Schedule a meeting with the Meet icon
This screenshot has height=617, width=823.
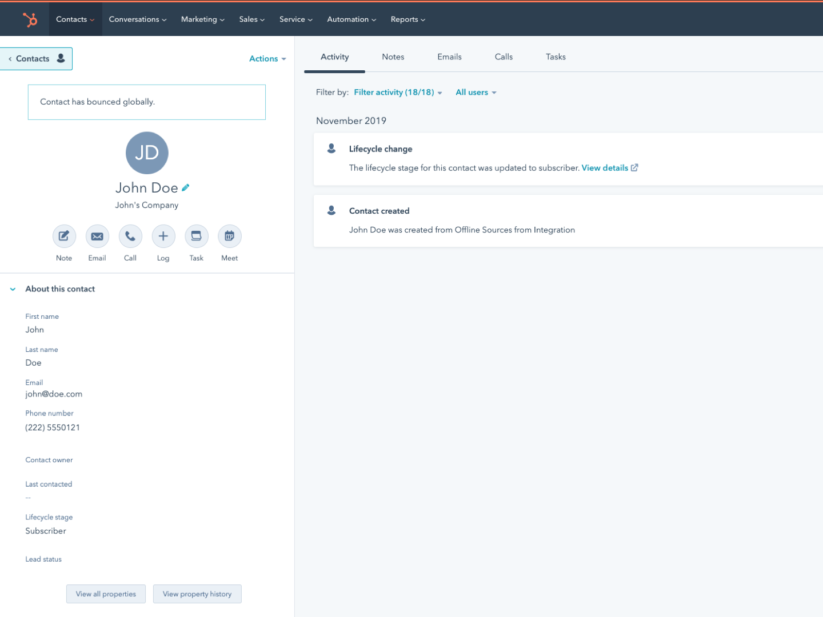point(230,236)
